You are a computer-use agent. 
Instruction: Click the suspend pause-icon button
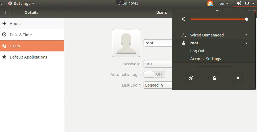point(238,78)
